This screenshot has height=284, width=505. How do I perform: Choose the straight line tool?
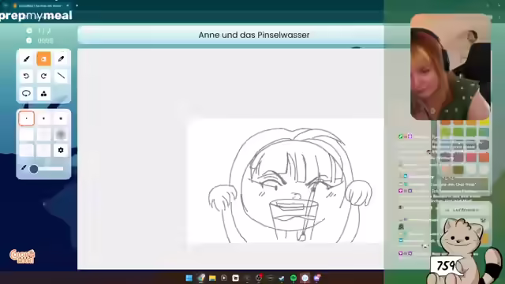click(61, 76)
